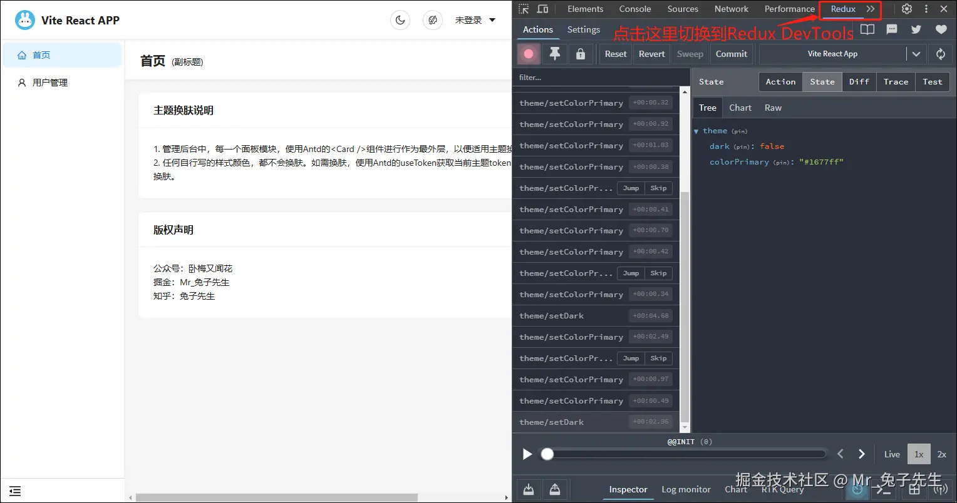Screen dimensions: 957x503
Task: Pin the Redux DevTools inspector
Action: tap(554, 54)
